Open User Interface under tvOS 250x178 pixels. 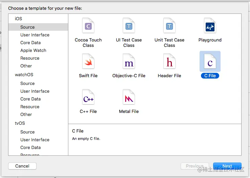coord(35,140)
